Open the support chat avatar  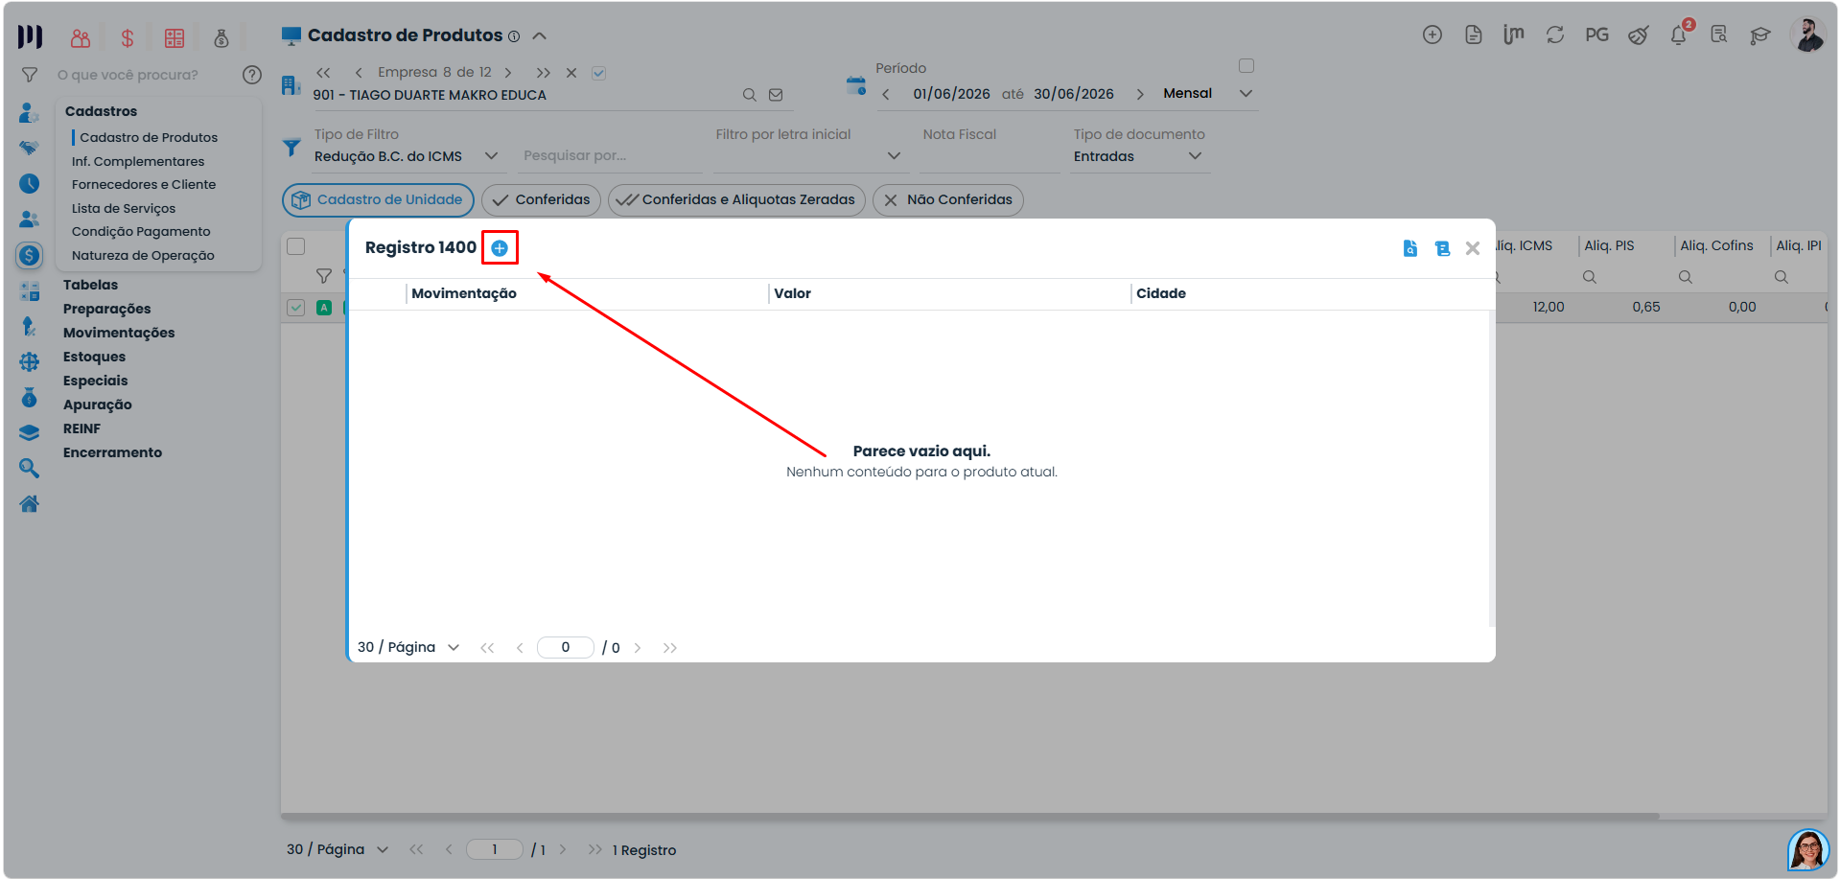[x=1808, y=850]
